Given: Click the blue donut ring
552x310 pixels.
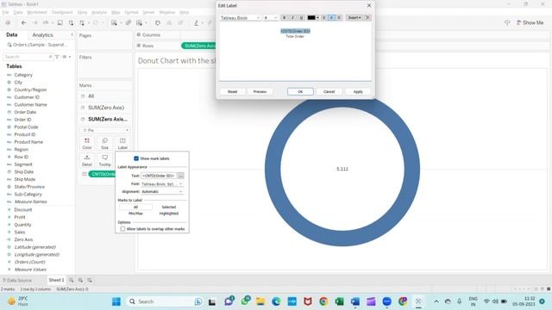Looking at the screenshot, I should click(272, 169).
